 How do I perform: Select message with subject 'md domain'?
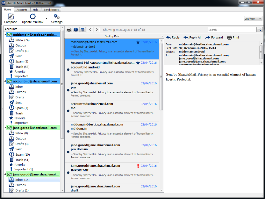(112, 131)
